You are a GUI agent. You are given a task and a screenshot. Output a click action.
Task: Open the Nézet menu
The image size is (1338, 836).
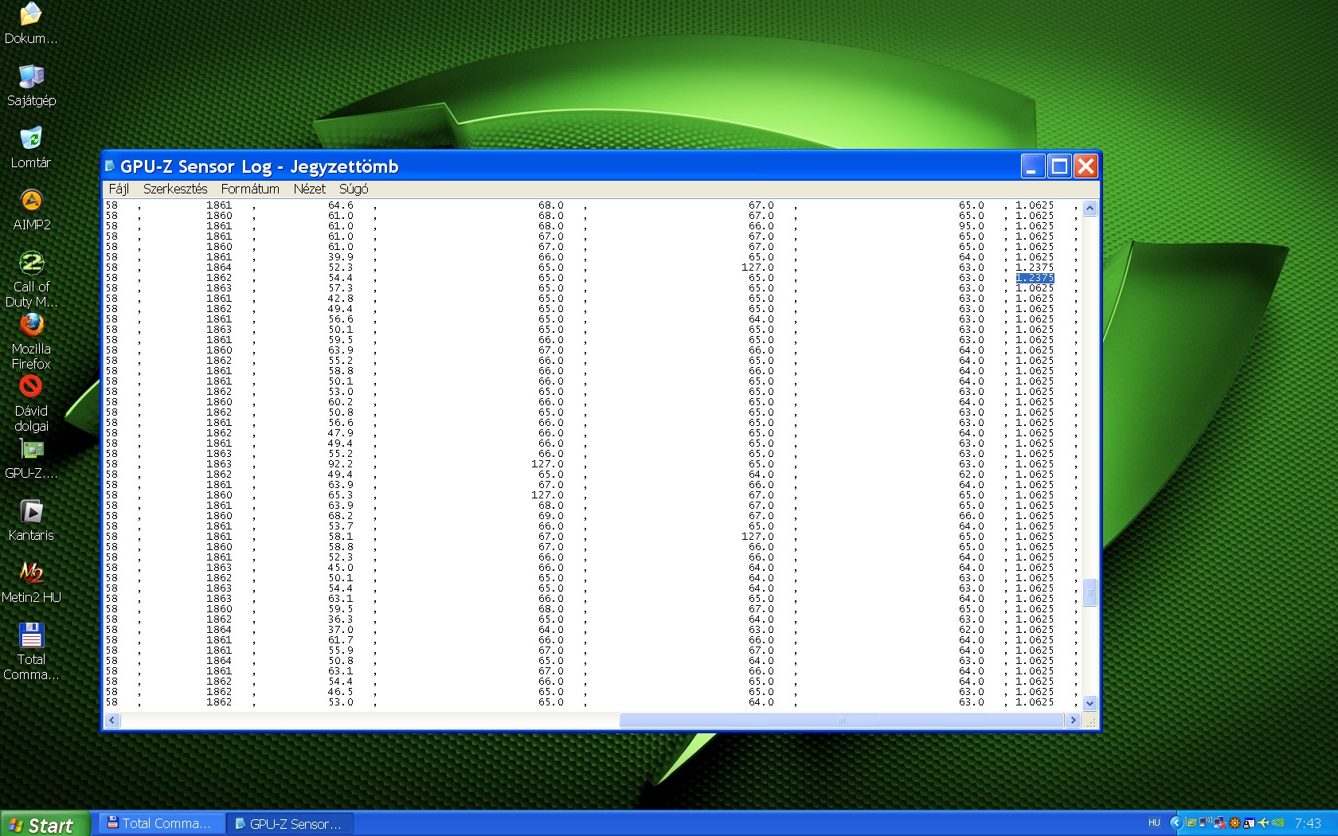310,189
